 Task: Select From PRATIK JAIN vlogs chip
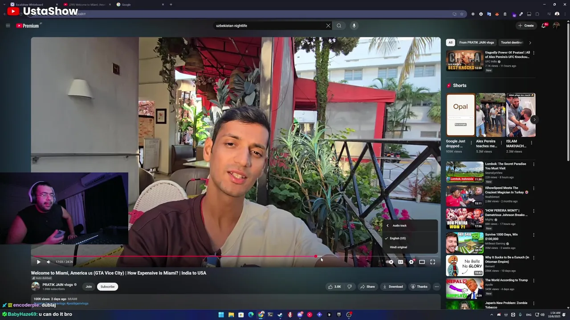click(x=476, y=43)
